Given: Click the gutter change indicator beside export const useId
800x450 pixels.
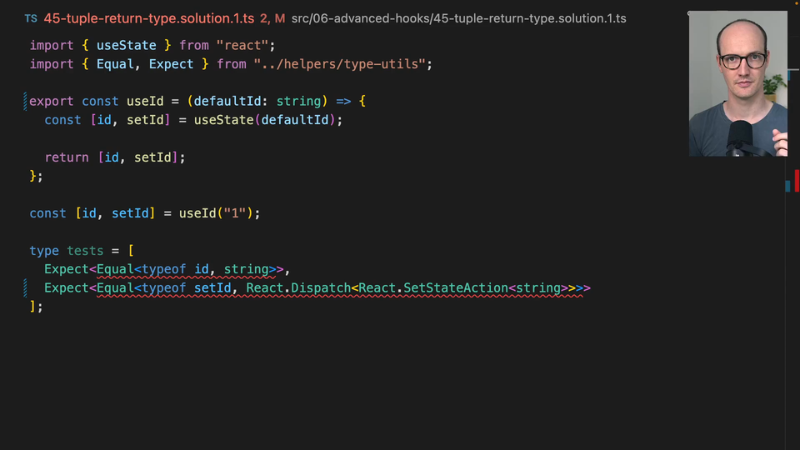Looking at the screenshot, I should [x=26, y=102].
